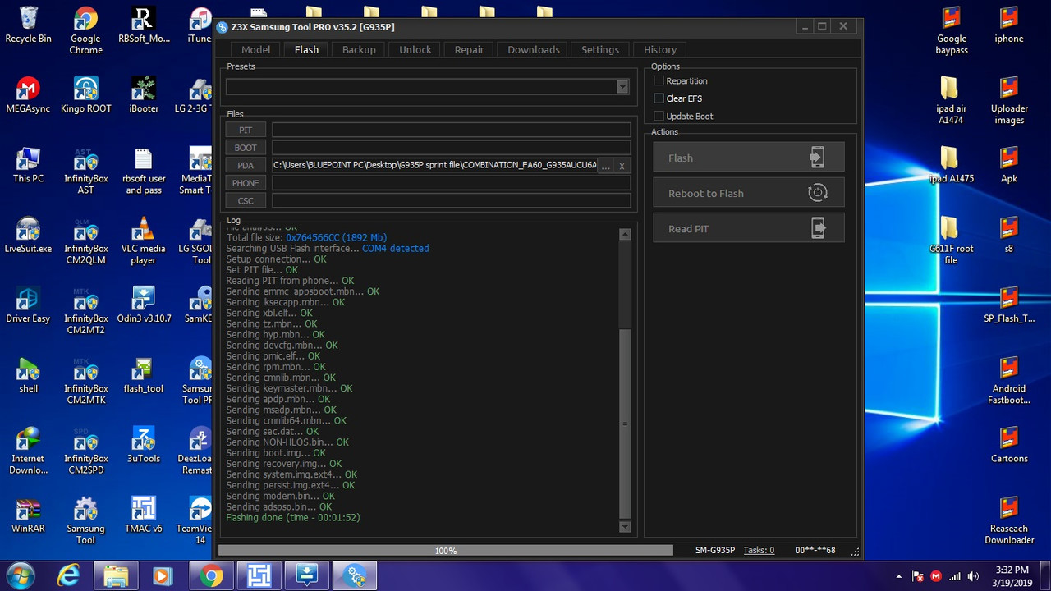Open the Windows Start menu
Screen dimensions: 1051x591
[x=20, y=575]
